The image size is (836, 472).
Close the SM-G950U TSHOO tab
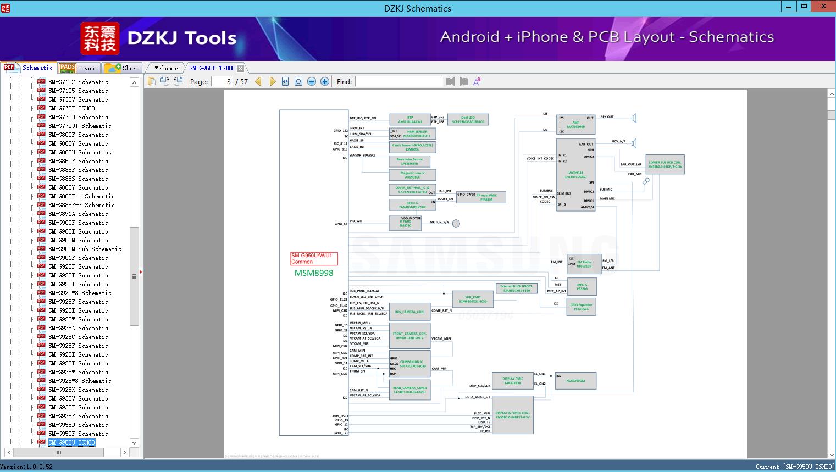pos(241,68)
